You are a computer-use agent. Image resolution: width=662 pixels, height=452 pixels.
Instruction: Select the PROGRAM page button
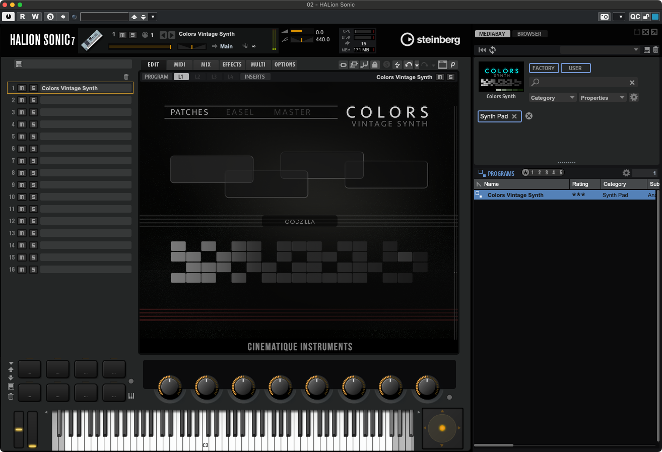pos(156,77)
